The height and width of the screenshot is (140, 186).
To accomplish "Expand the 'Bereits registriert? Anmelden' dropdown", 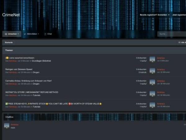I will [x=155, y=15].
